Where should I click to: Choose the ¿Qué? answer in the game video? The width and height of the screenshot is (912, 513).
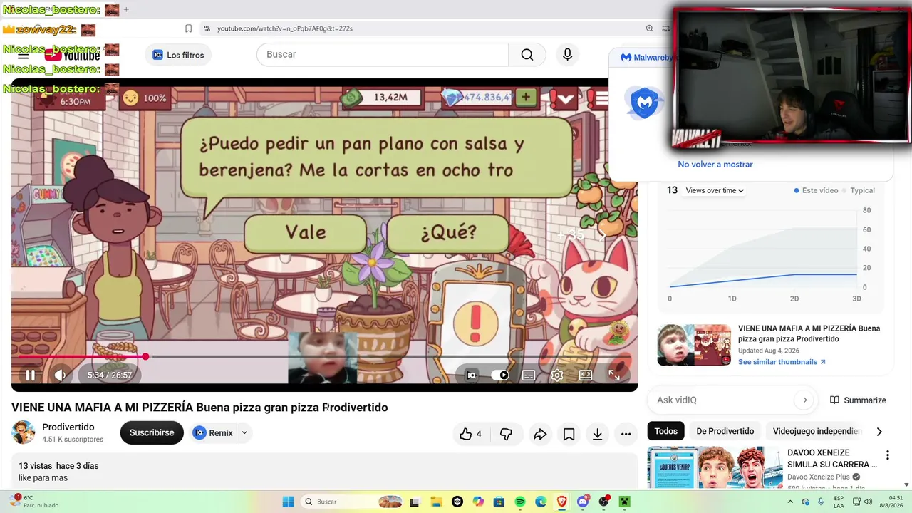(448, 232)
